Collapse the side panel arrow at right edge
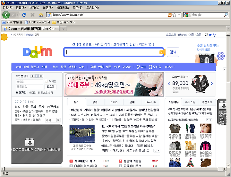The width and height of the screenshot is (231, 177). click(225, 69)
